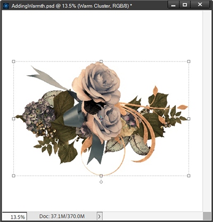This screenshot has height=222, width=213.
Task: Click the bottom-center transform handle
Action: pyautogui.click(x=101, y=176)
